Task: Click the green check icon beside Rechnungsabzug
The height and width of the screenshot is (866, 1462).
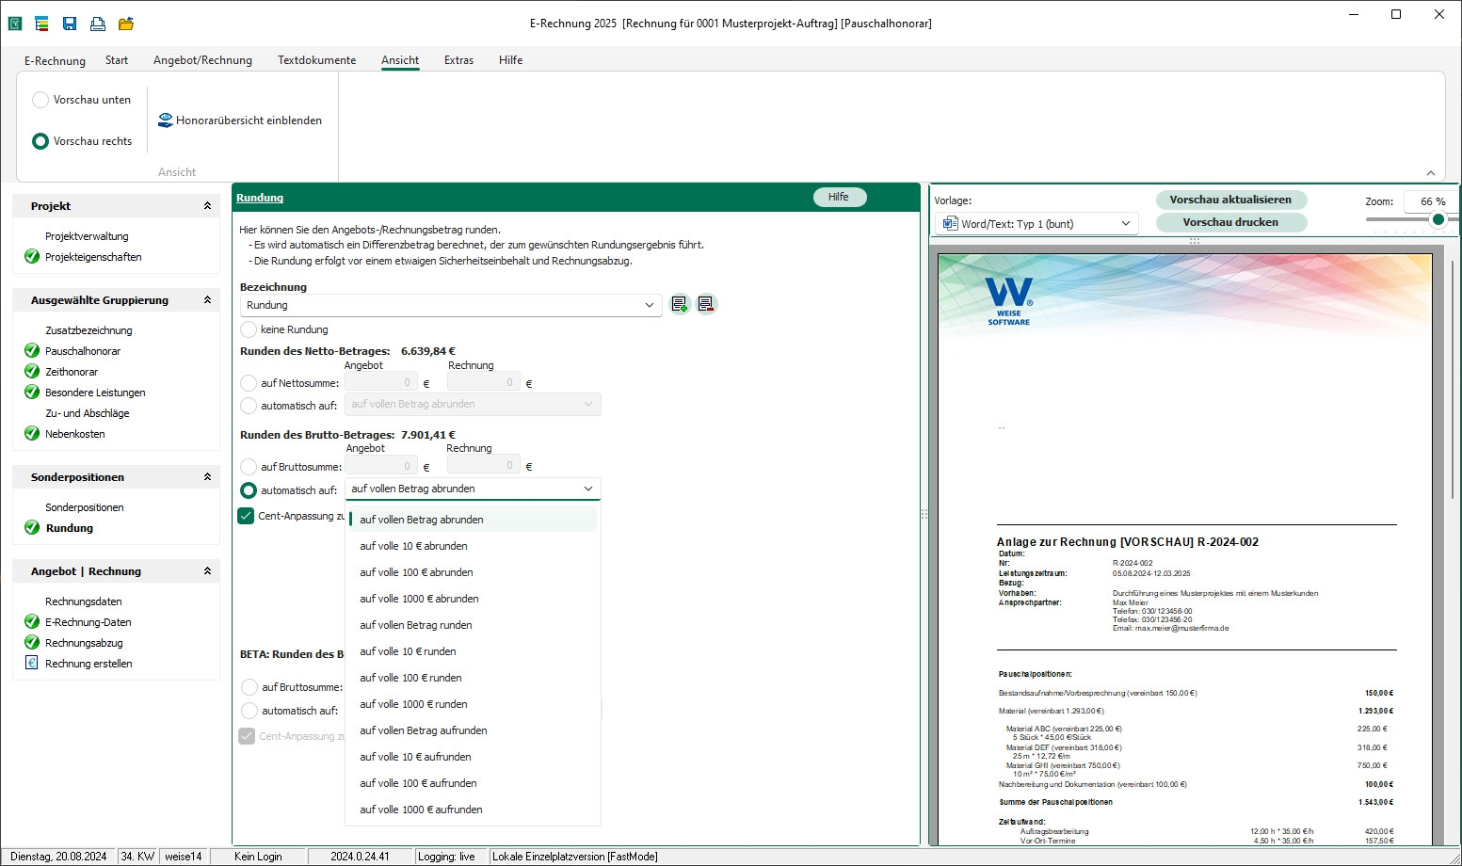Action: [x=32, y=643]
